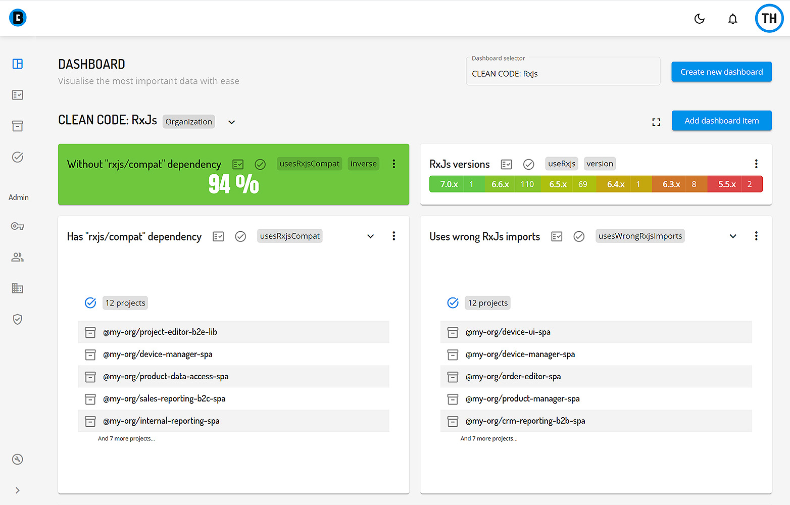Click the blue B app logo
The height and width of the screenshot is (505, 790).
point(18,18)
